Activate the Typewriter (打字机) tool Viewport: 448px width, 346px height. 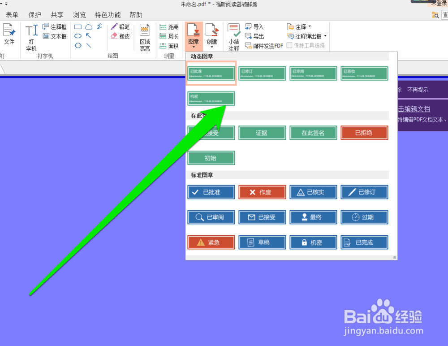pos(31,36)
